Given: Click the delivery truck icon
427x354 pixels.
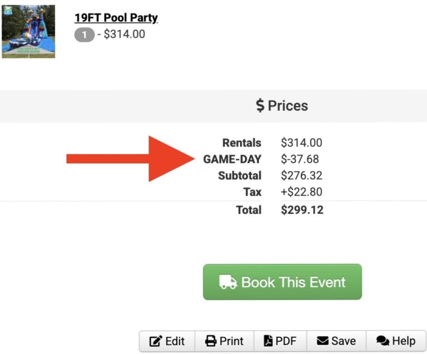Looking at the screenshot, I should click(228, 282).
